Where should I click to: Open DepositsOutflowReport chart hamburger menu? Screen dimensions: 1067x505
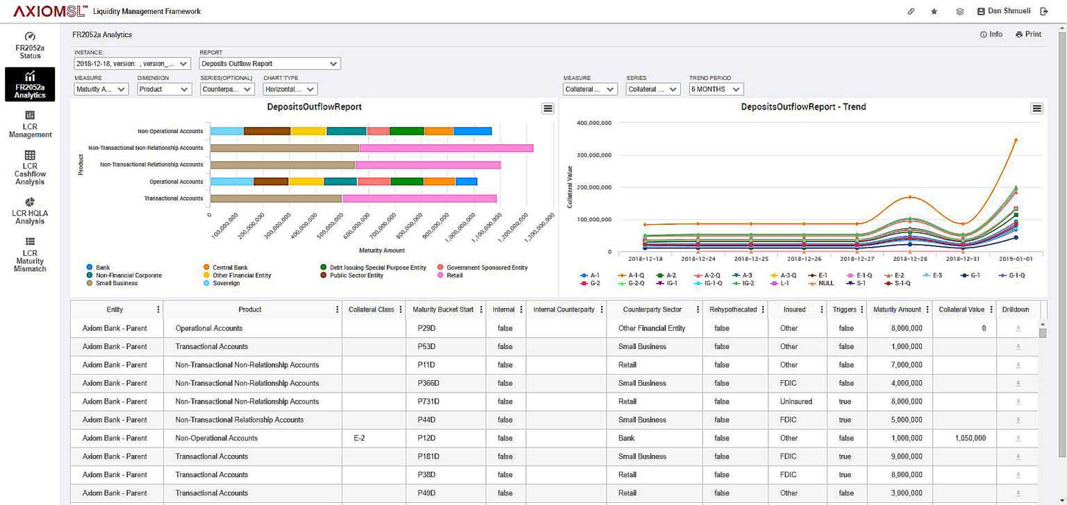[548, 108]
